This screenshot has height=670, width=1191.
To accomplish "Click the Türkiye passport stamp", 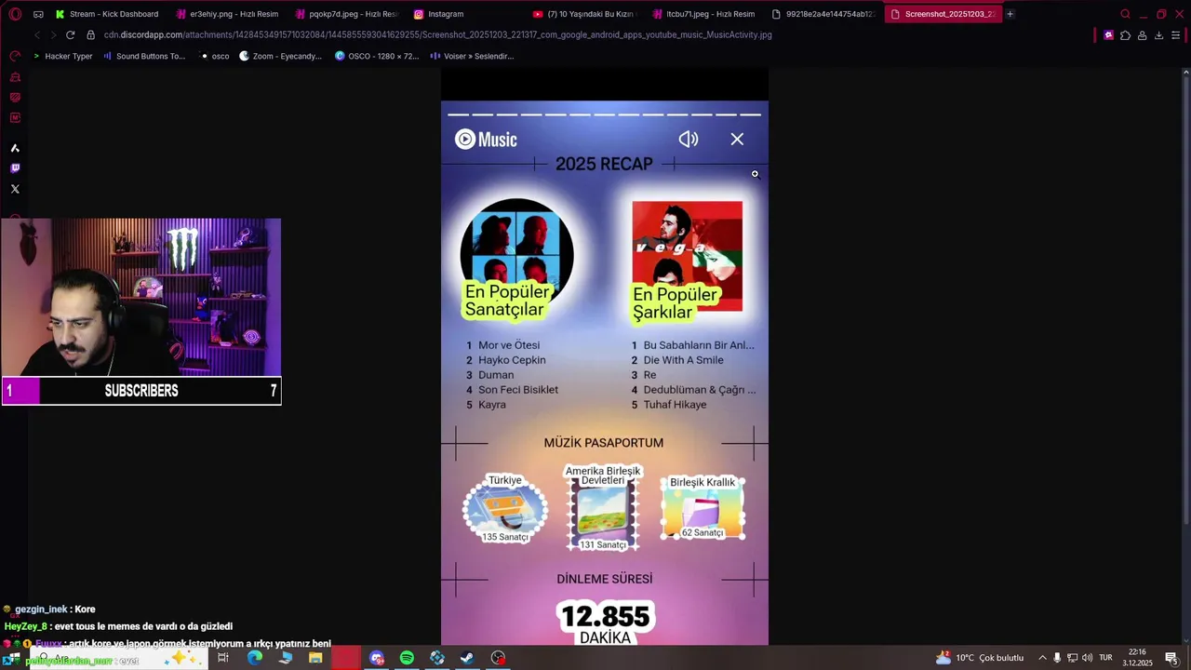I will click(505, 509).
